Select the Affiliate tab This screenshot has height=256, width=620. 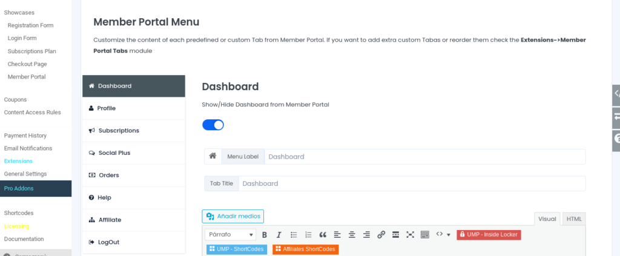134,220
